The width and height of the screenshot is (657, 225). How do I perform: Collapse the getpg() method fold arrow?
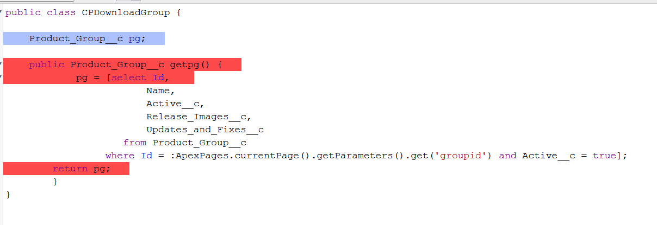[x=1, y=64]
